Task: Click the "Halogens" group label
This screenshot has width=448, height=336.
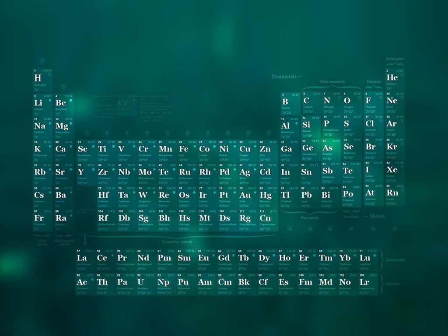Action: (374, 82)
